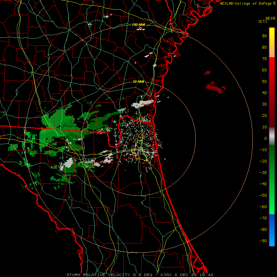Click the 70 value on the velocity scale
This screenshot has height=277, width=277.
click(x=264, y=59)
